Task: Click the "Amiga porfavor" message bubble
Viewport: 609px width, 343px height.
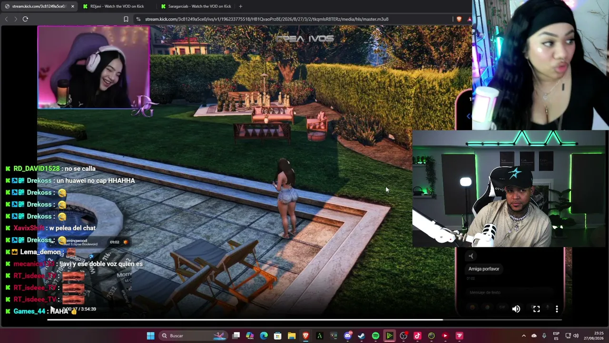Action: coord(484,269)
